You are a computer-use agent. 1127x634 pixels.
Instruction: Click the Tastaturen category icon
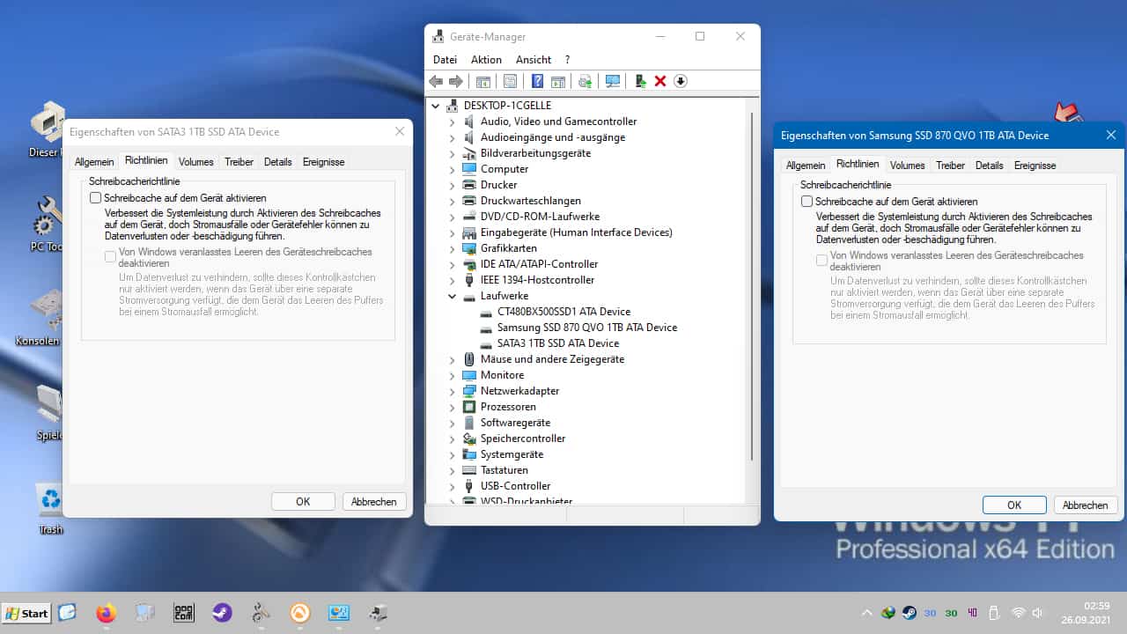pyautogui.click(x=469, y=470)
